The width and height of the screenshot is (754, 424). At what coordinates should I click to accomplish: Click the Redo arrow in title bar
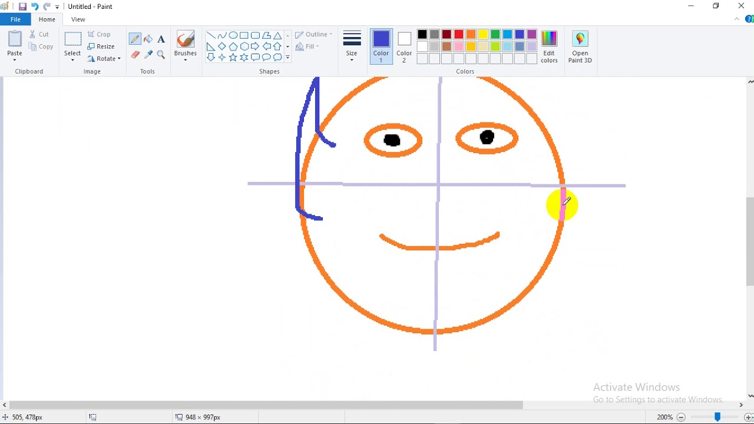tap(47, 6)
